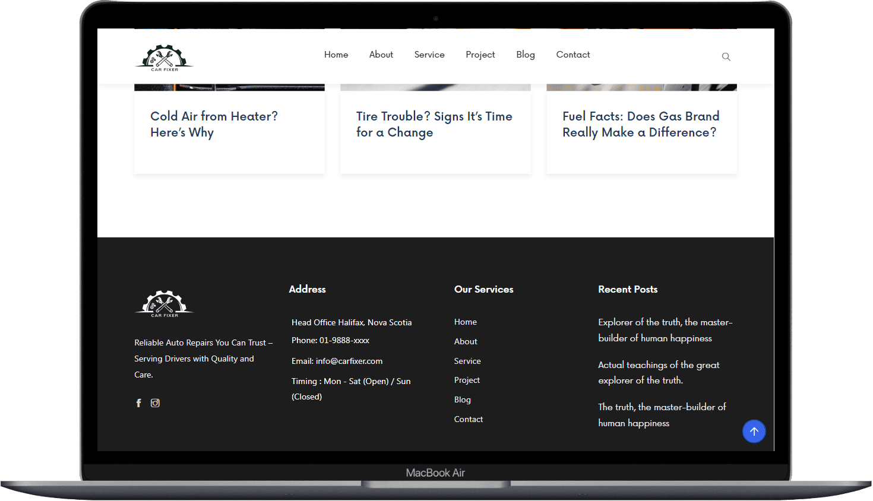The height and width of the screenshot is (501, 873).
Task: Click About under Our Services footer
Action: coord(466,341)
